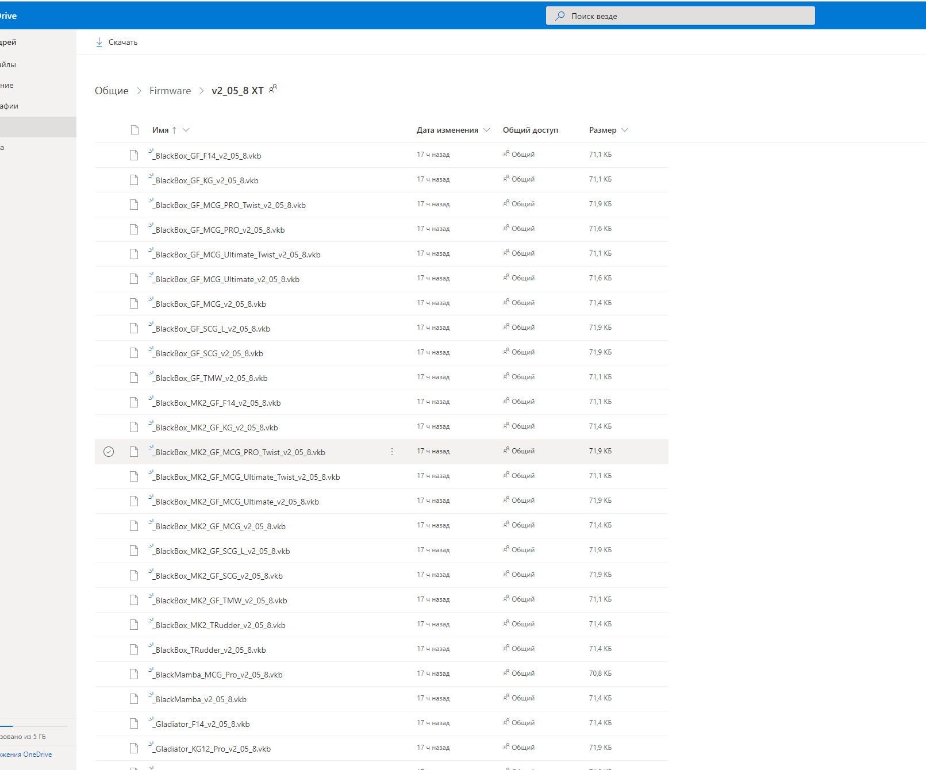Open _BlackMamba_MCG_Pro_v2_05_8.vkb file

[x=218, y=675]
